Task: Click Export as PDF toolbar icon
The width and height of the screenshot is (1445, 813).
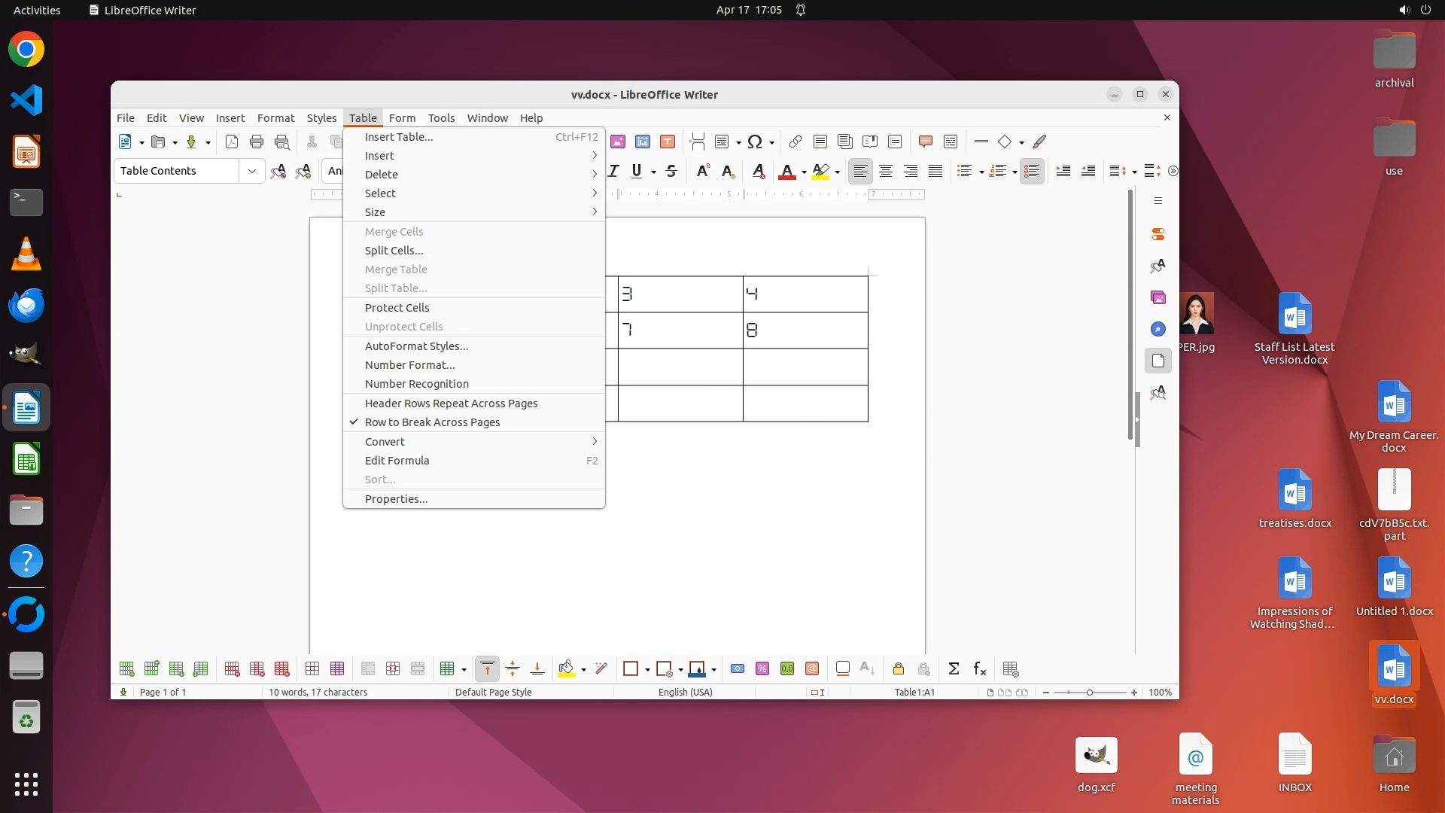Action: [x=232, y=142]
